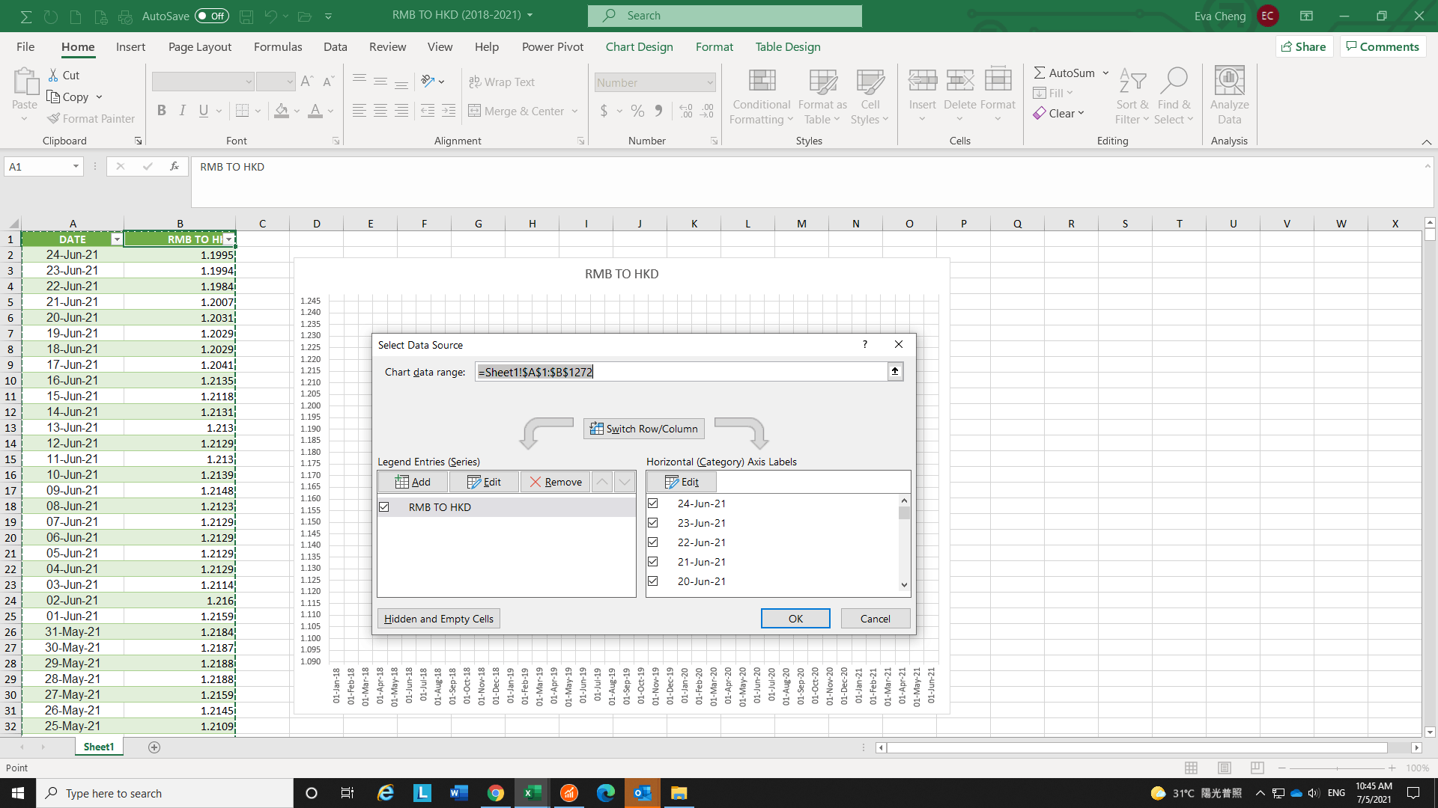The width and height of the screenshot is (1438, 808).
Task: Apply Merge & Center
Action: tap(518, 111)
